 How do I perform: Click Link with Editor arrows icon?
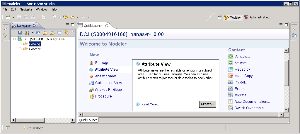(x=66, y=33)
